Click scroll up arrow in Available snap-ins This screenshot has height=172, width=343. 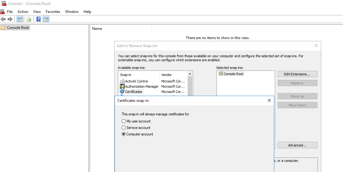point(190,74)
